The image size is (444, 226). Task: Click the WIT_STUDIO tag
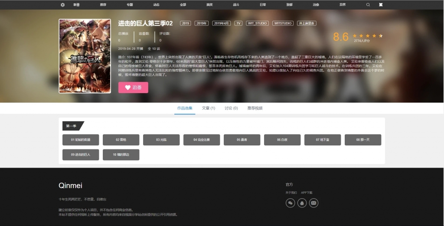(x=257, y=23)
